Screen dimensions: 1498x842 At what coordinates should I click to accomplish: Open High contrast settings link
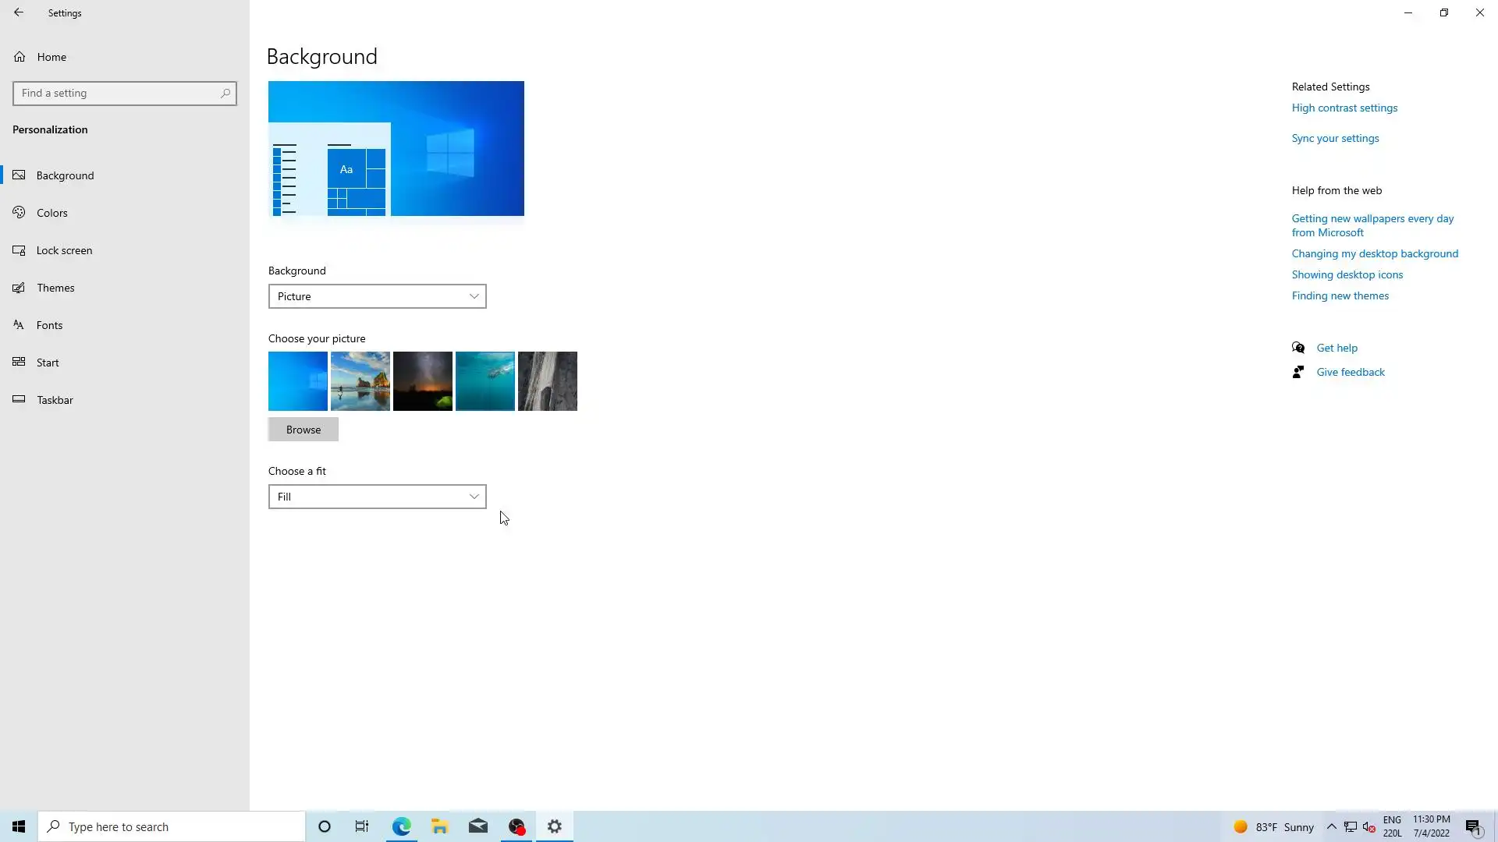[x=1344, y=108]
